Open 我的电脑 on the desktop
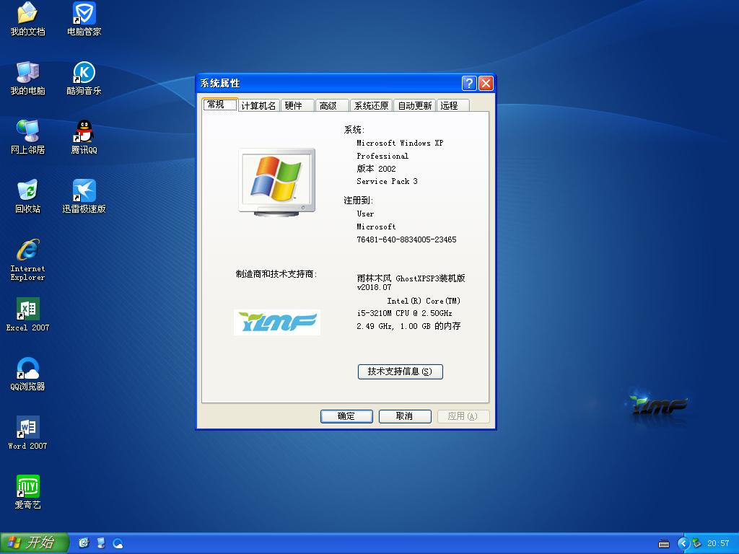Screen dimensions: 739x554 (27, 74)
